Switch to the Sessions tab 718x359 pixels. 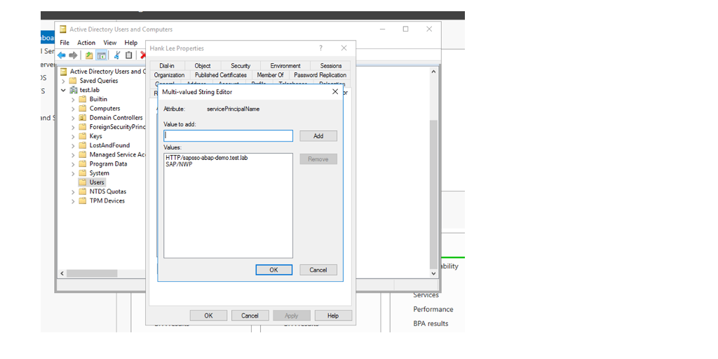click(x=331, y=66)
